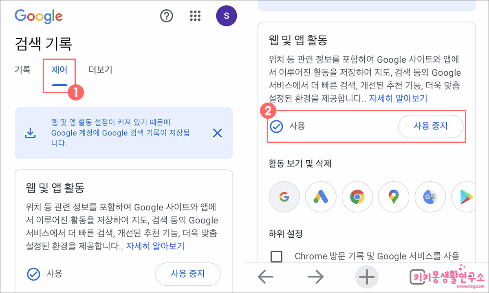
Task: Check the Chrome 방문 기록 checkbox
Action: pos(277,256)
